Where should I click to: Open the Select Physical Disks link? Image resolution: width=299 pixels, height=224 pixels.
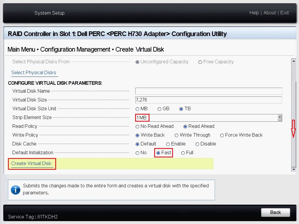[x=34, y=72]
